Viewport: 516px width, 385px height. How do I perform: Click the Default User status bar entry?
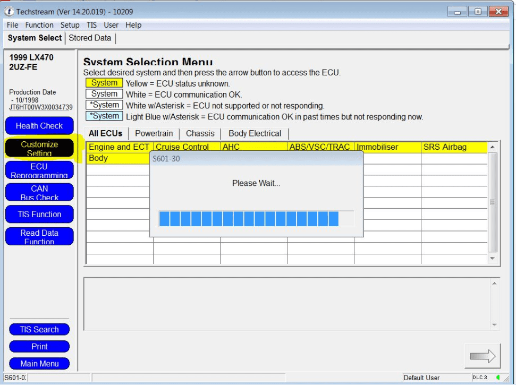point(421,378)
